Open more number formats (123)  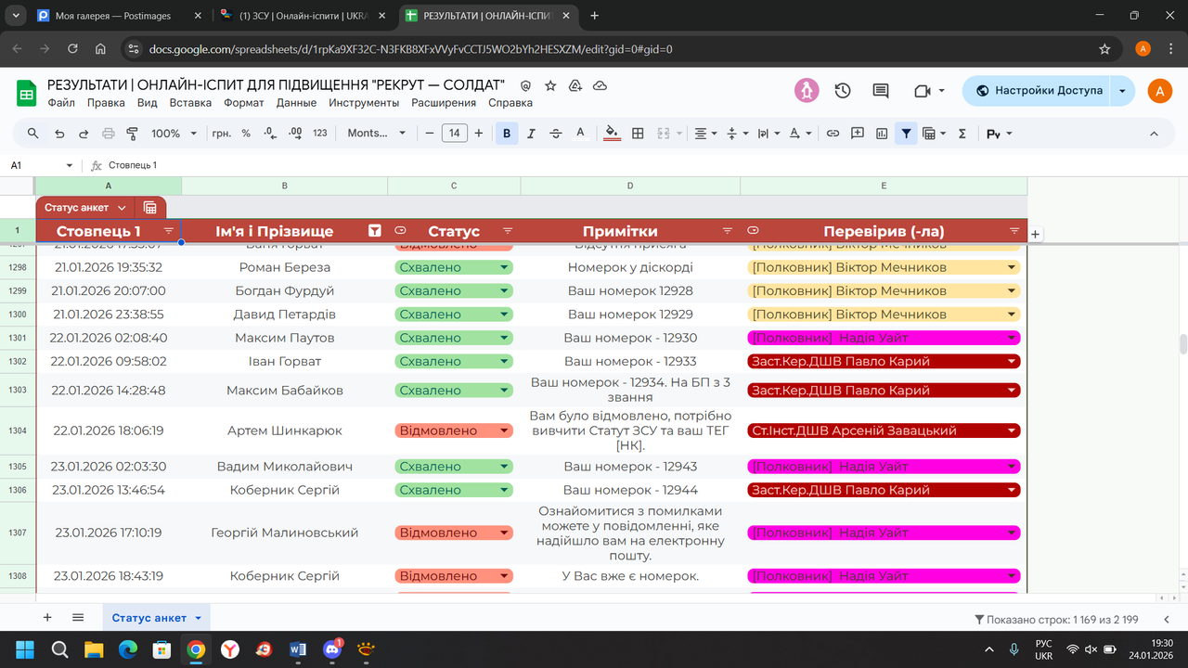[320, 134]
